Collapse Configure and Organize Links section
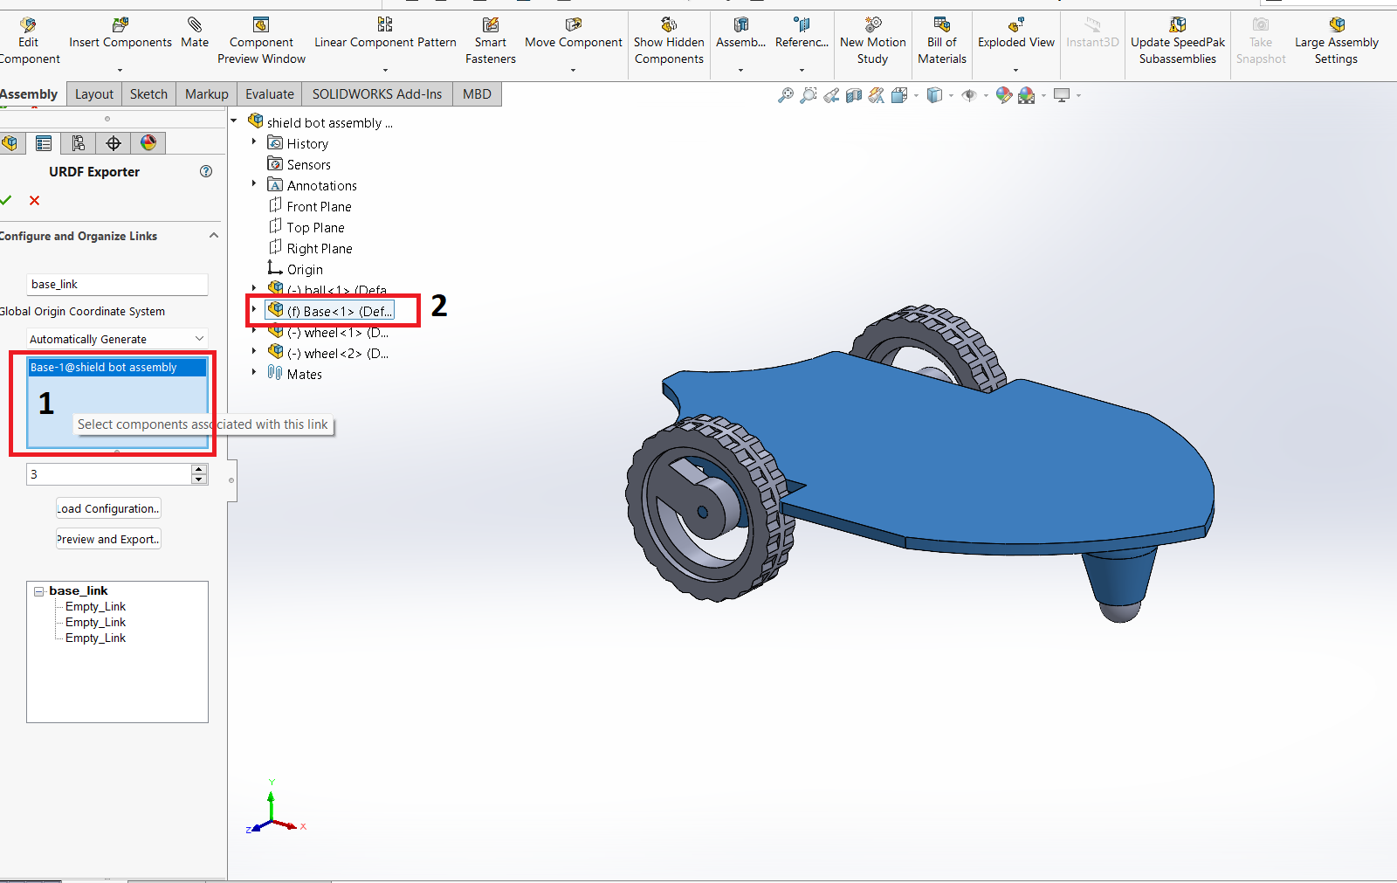 point(214,236)
